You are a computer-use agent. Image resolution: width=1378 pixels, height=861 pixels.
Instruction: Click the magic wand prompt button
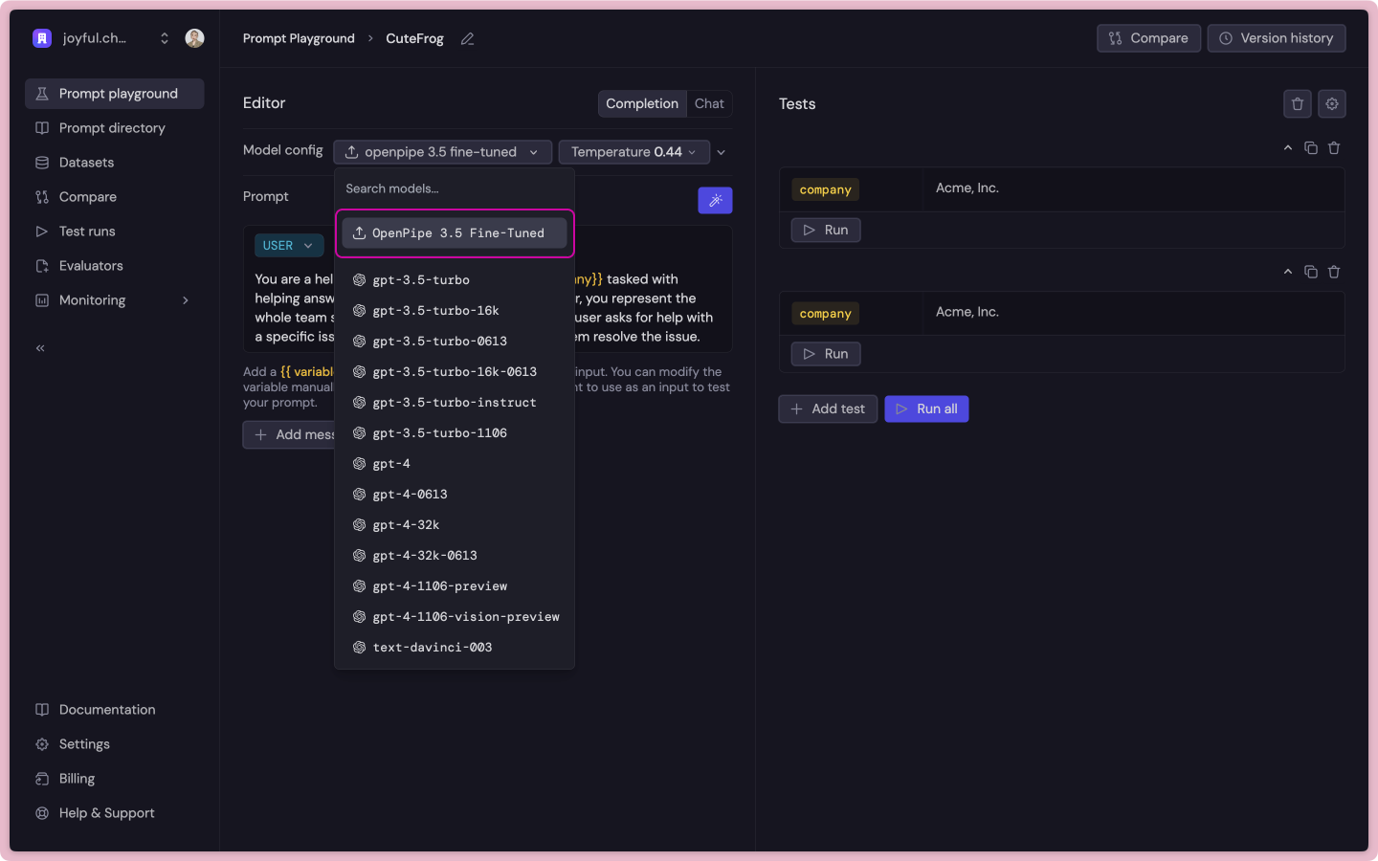(x=715, y=200)
